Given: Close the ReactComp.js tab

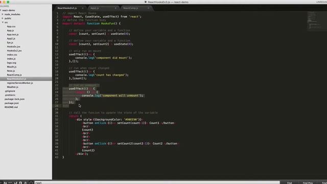Looking at the screenshot, I should click(149, 8).
